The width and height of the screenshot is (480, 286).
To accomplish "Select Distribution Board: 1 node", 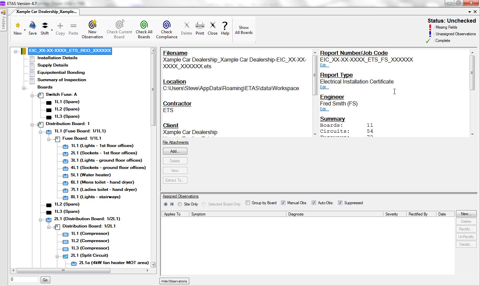I will pos(68,124).
